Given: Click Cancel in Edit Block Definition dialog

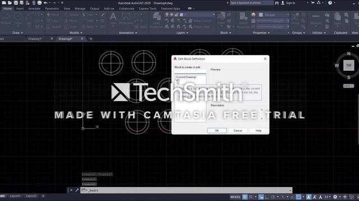Looking at the screenshot, I should tap(238, 131).
